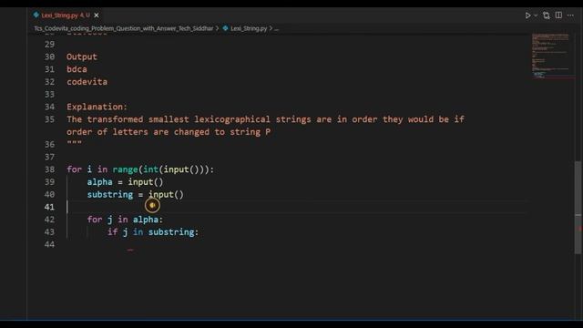Click the trailing ellipsis breadcrumb
This screenshot has width=583, height=328.
point(276,28)
